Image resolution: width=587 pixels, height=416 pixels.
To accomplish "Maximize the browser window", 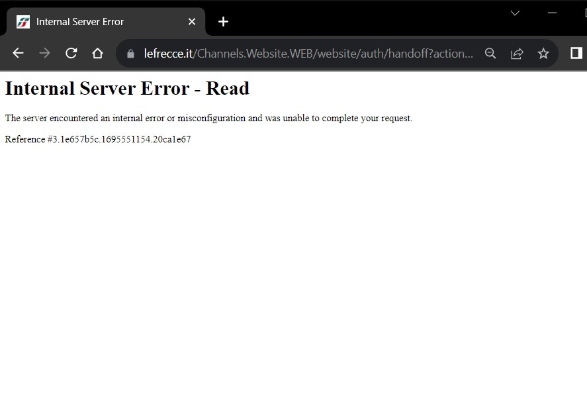I will pyautogui.click(x=584, y=13).
